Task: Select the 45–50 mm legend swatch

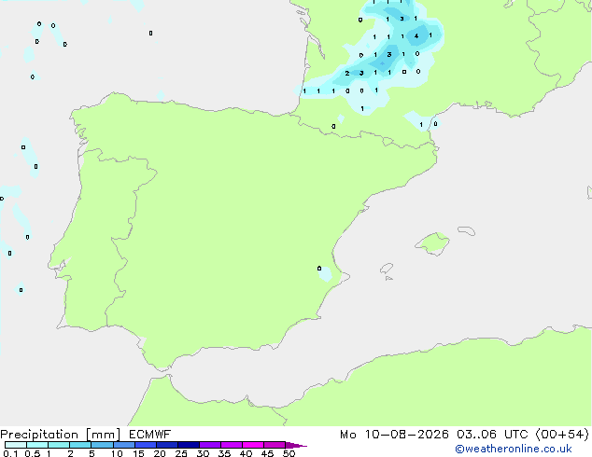Action: [275, 445]
